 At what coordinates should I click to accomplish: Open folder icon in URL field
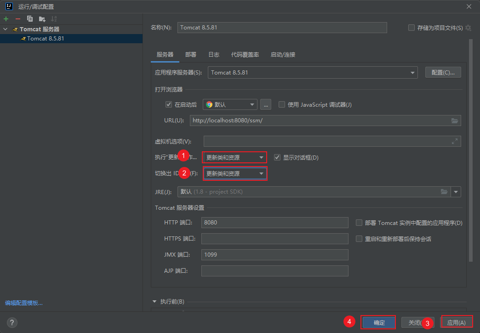tap(455, 121)
